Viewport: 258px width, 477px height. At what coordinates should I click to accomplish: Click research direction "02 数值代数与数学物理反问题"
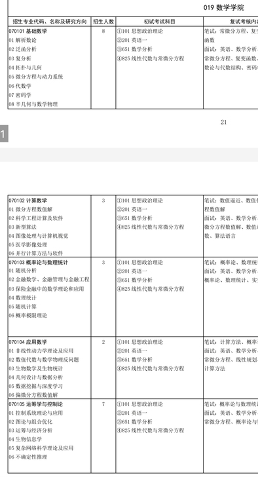pos(44,360)
